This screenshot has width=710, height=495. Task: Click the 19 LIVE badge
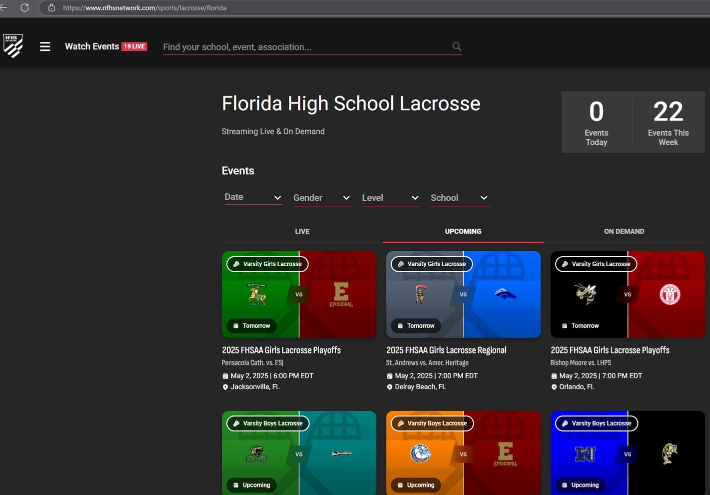coord(134,46)
